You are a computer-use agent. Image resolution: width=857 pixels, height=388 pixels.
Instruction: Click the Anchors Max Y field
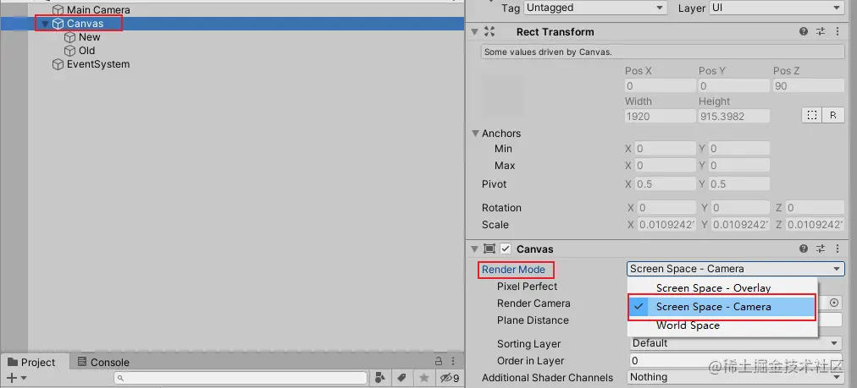(739, 166)
